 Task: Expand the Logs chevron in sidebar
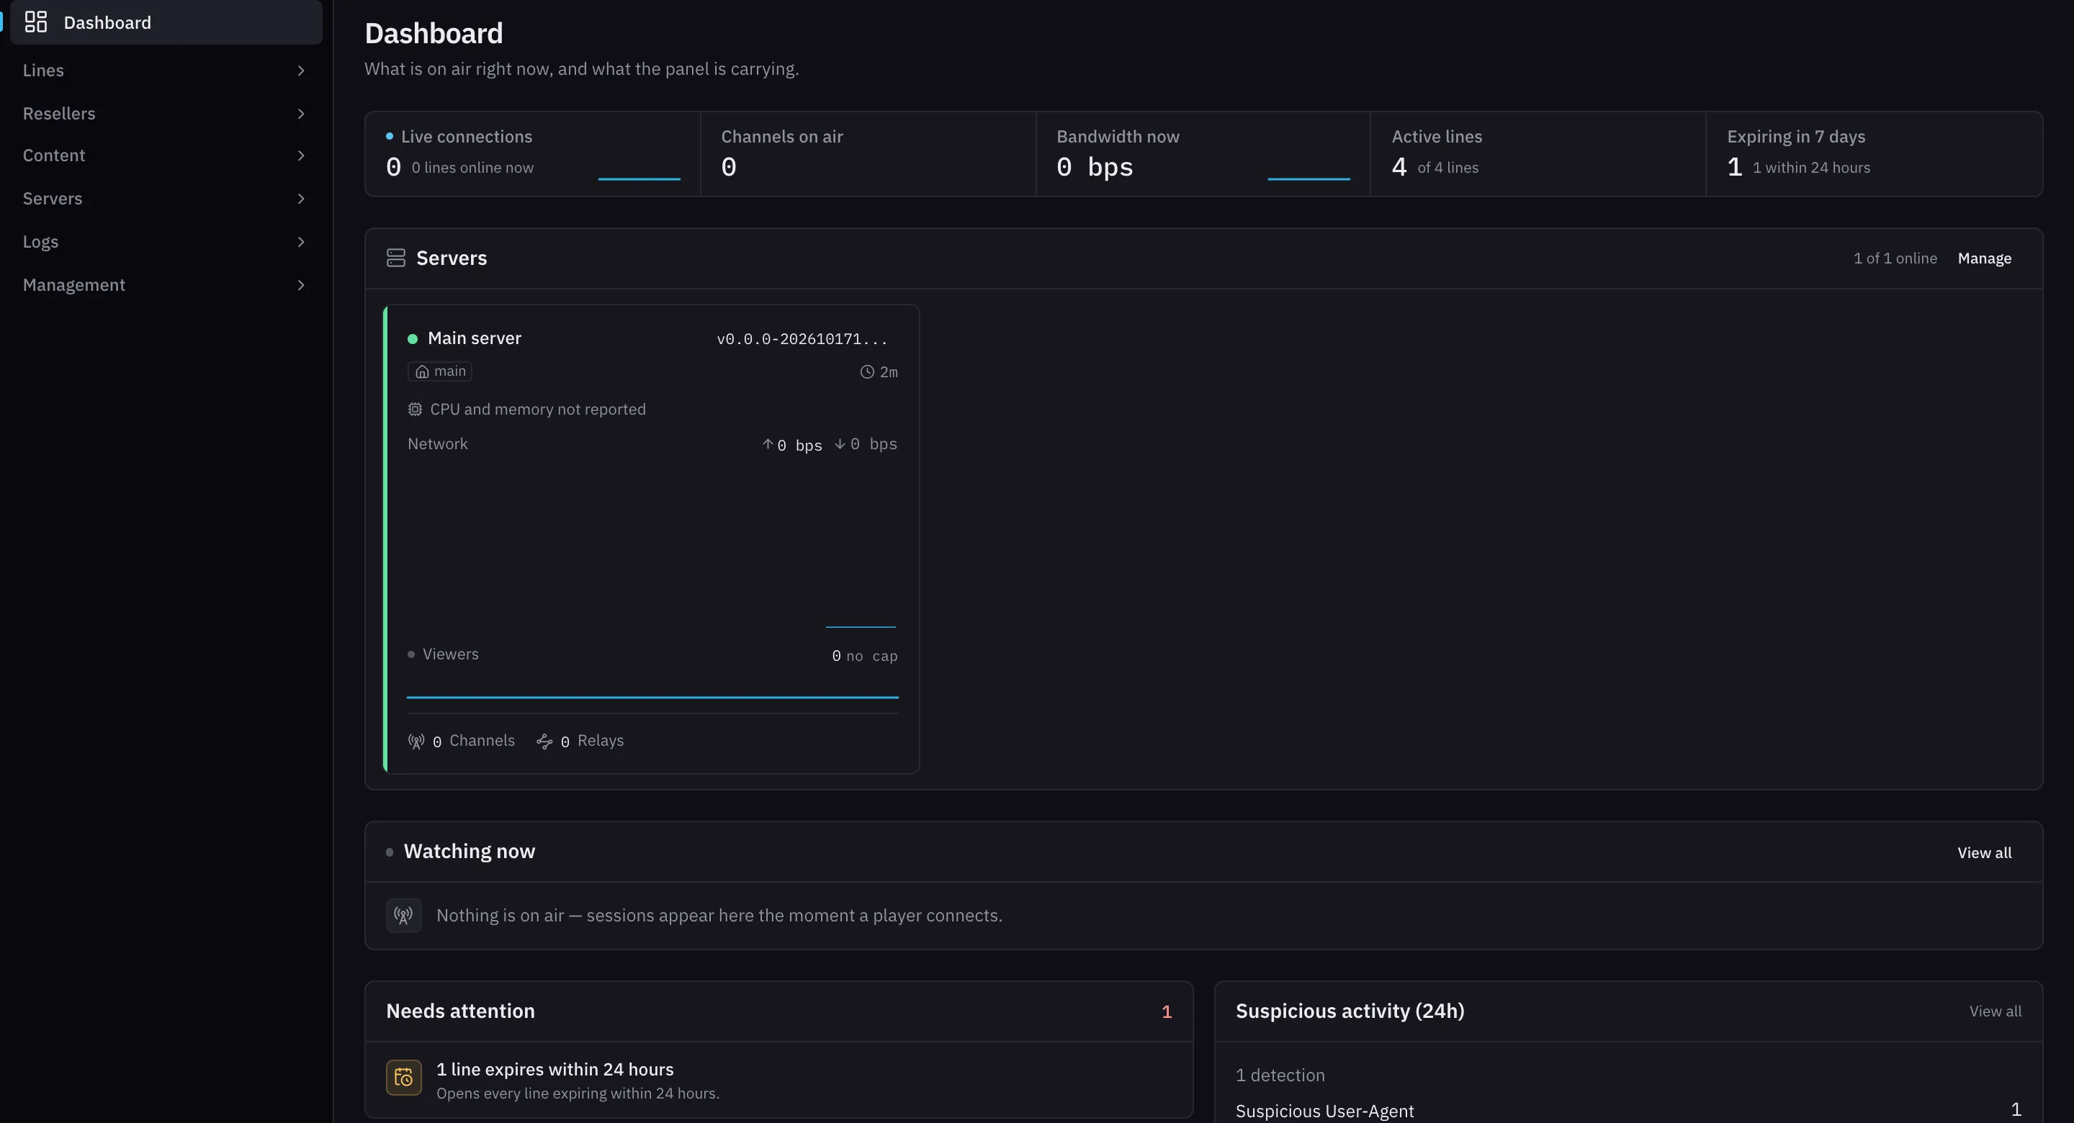coord(300,241)
